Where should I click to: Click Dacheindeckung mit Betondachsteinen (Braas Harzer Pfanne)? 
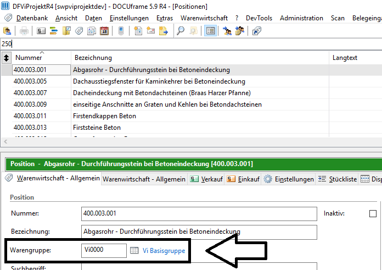click(162, 93)
